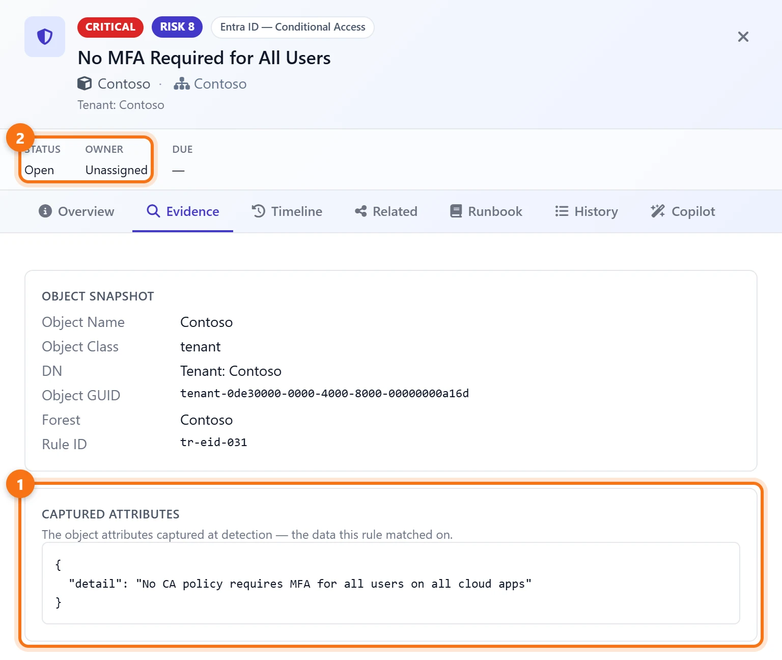Screen dimensions: 782x660
Task: Click the captured attributes JSON code block
Action: [391, 583]
